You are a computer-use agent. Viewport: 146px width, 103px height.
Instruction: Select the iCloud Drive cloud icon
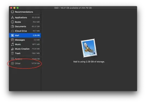12,31
